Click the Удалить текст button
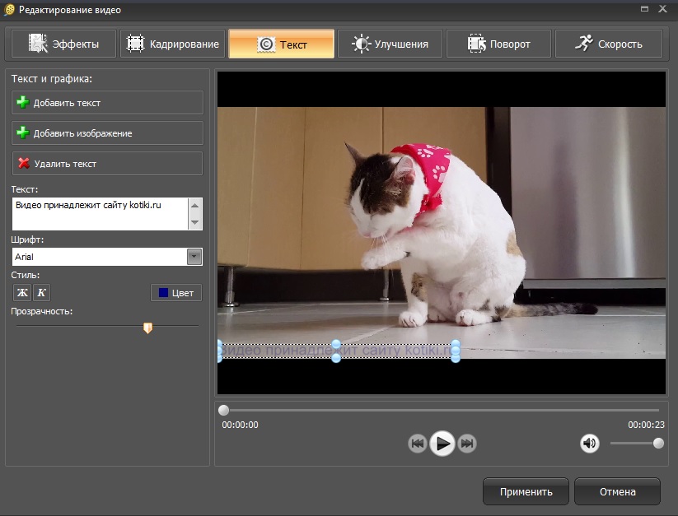678x516 pixels. (x=107, y=164)
